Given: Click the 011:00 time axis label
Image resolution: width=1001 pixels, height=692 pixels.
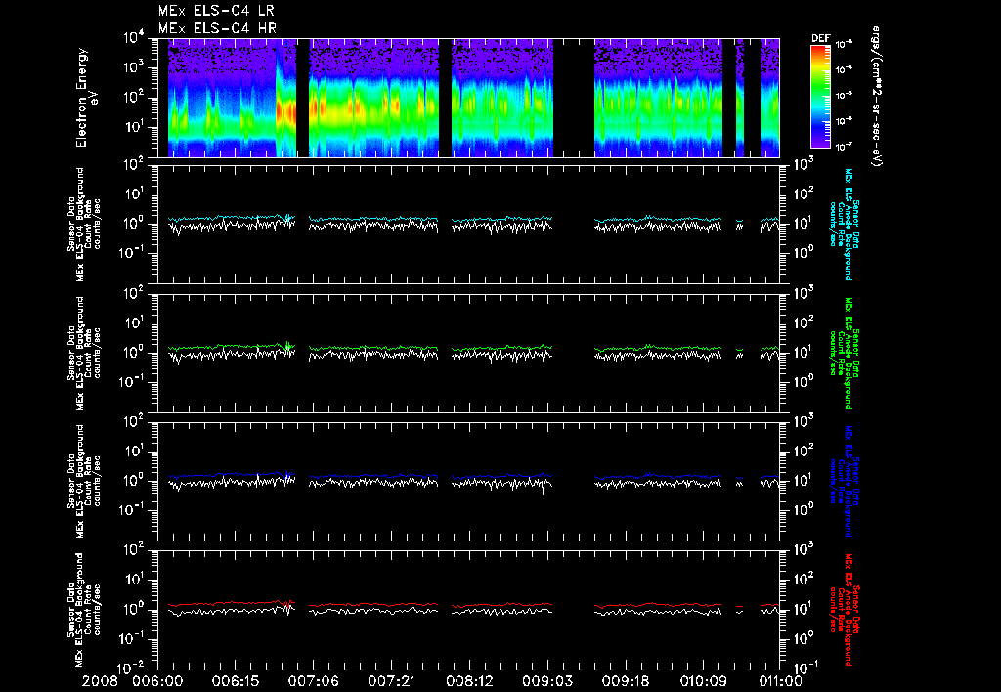Looking at the screenshot, I should coord(780,681).
